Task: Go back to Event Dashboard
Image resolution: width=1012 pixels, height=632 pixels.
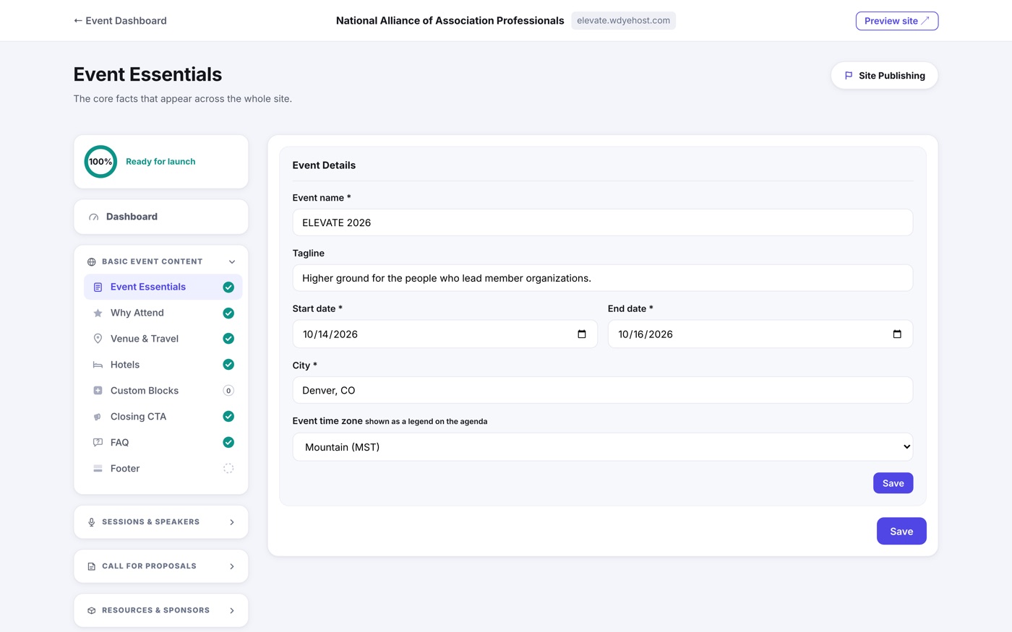Action: (x=120, y=20)
